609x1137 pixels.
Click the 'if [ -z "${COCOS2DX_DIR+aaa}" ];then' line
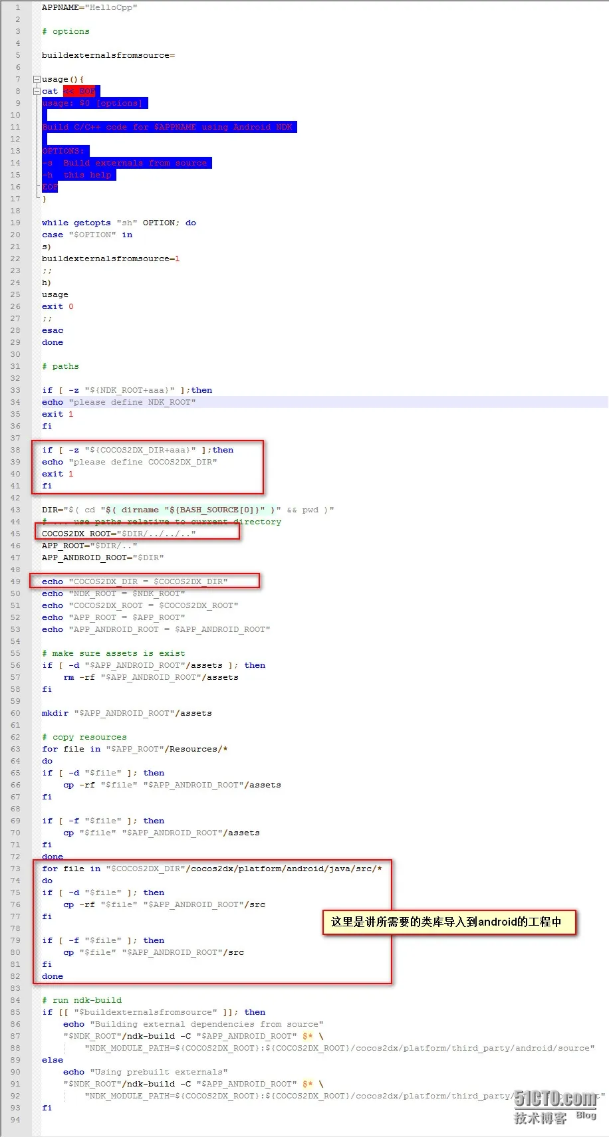[138, 451]
